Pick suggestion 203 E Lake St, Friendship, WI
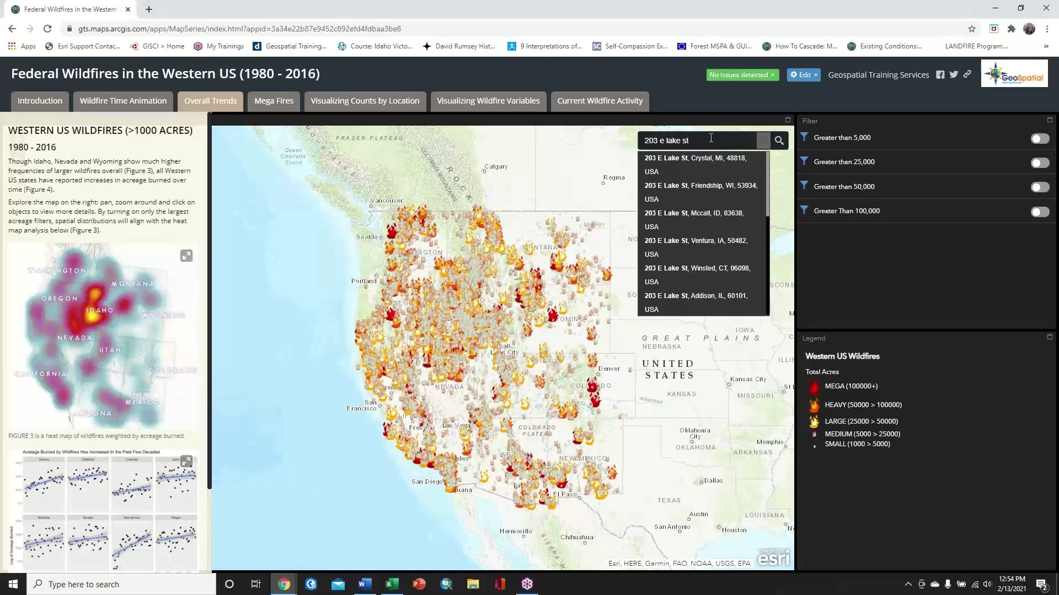This screenshot has width=1059, height=595. [x=702, y=192]
